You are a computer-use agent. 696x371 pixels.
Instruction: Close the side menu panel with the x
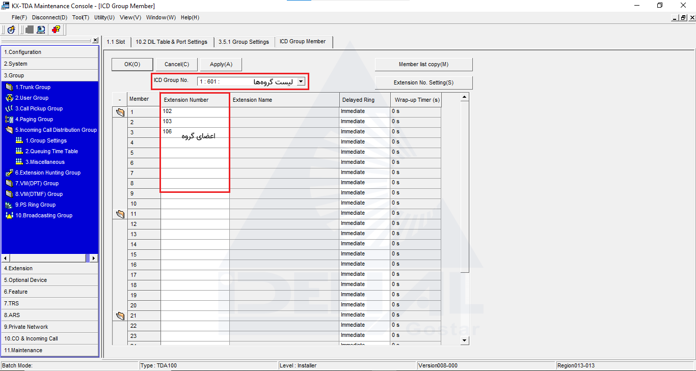click(x=95, y=40)
